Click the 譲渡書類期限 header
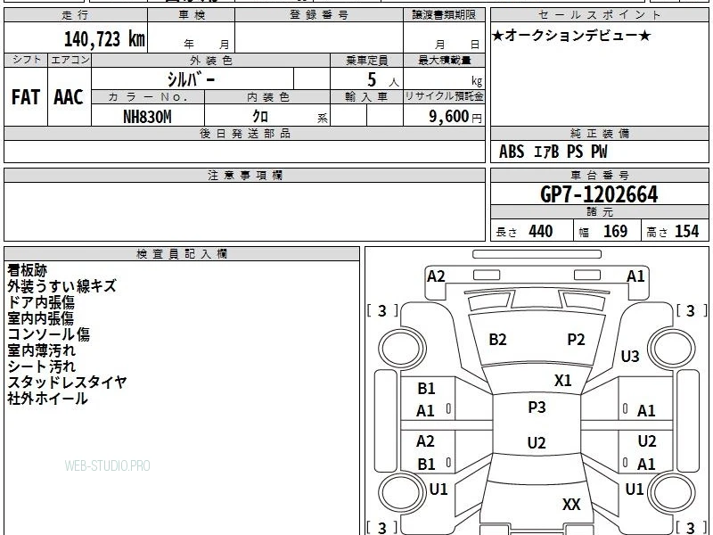713x535 pixels. [444, 15]
